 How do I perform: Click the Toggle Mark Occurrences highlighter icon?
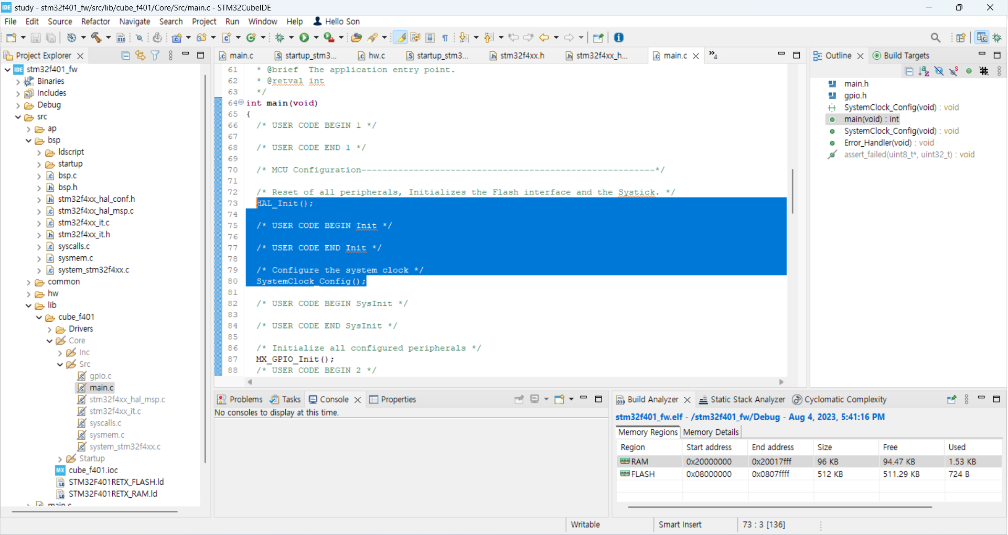tap(400, 38)
